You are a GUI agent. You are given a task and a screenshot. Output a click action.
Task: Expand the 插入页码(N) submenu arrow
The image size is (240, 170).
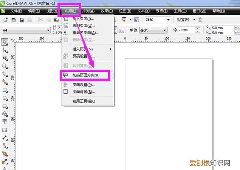pos(111,49)
